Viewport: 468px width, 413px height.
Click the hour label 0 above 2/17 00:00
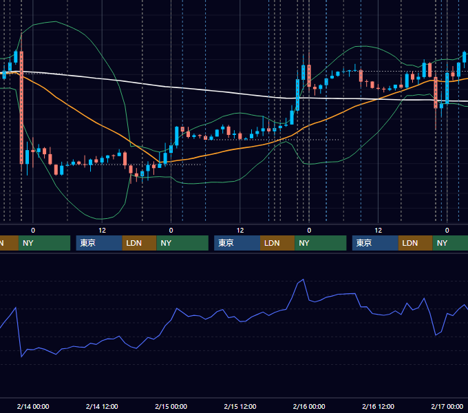point(447,231)
